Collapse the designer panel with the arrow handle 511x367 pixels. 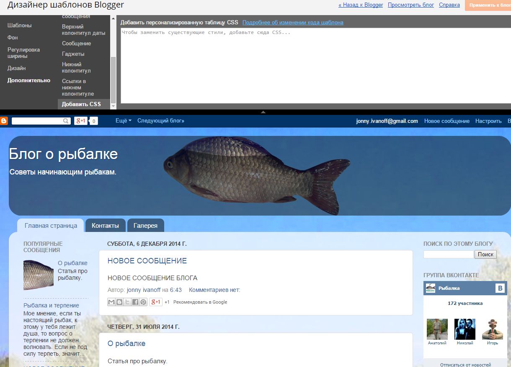(x=263, y=112)
